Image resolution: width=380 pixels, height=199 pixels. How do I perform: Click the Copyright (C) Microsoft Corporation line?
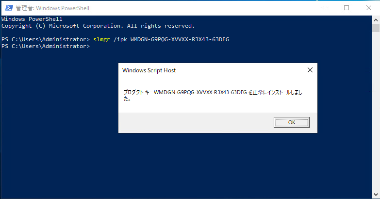[98, 26]
